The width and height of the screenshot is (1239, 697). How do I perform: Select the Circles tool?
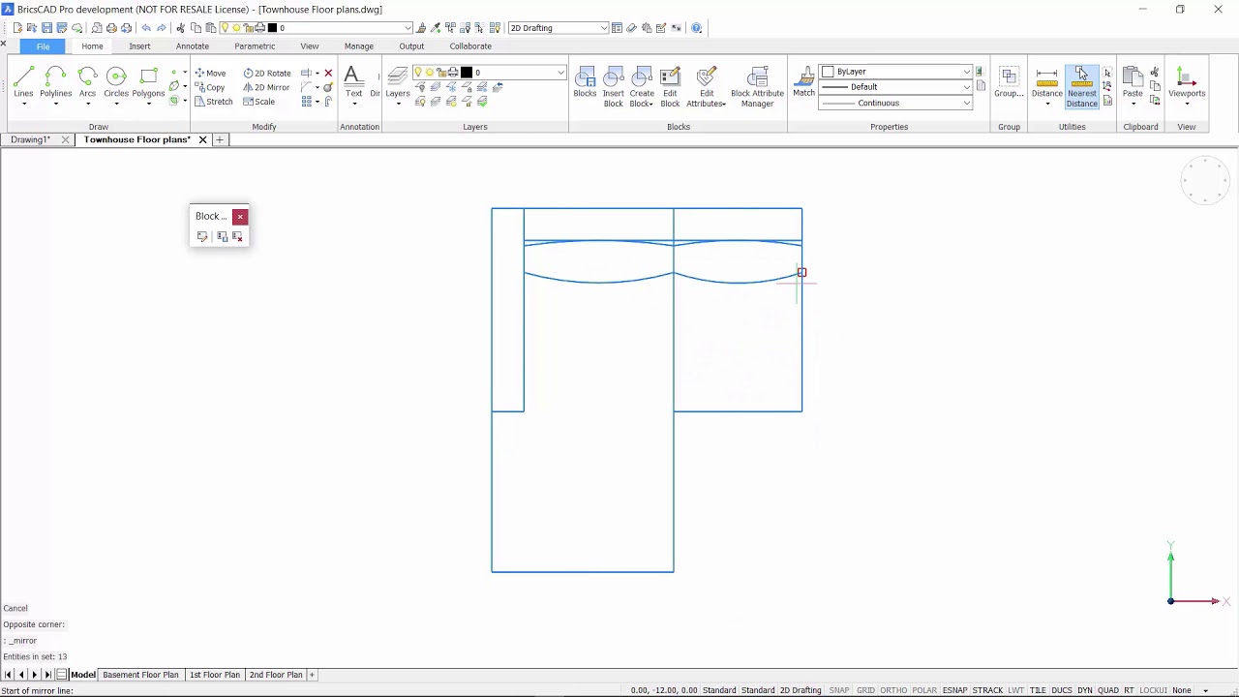[x=116, y=81]
